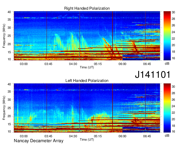This screenshot has width=178, height=144.
Task: Click the 'Right Handed Polarization' plot title
Action: pos(87,8)
